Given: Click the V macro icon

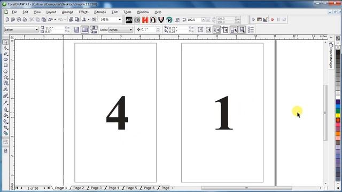Looking at the screenshot, I should click(161, 20).
